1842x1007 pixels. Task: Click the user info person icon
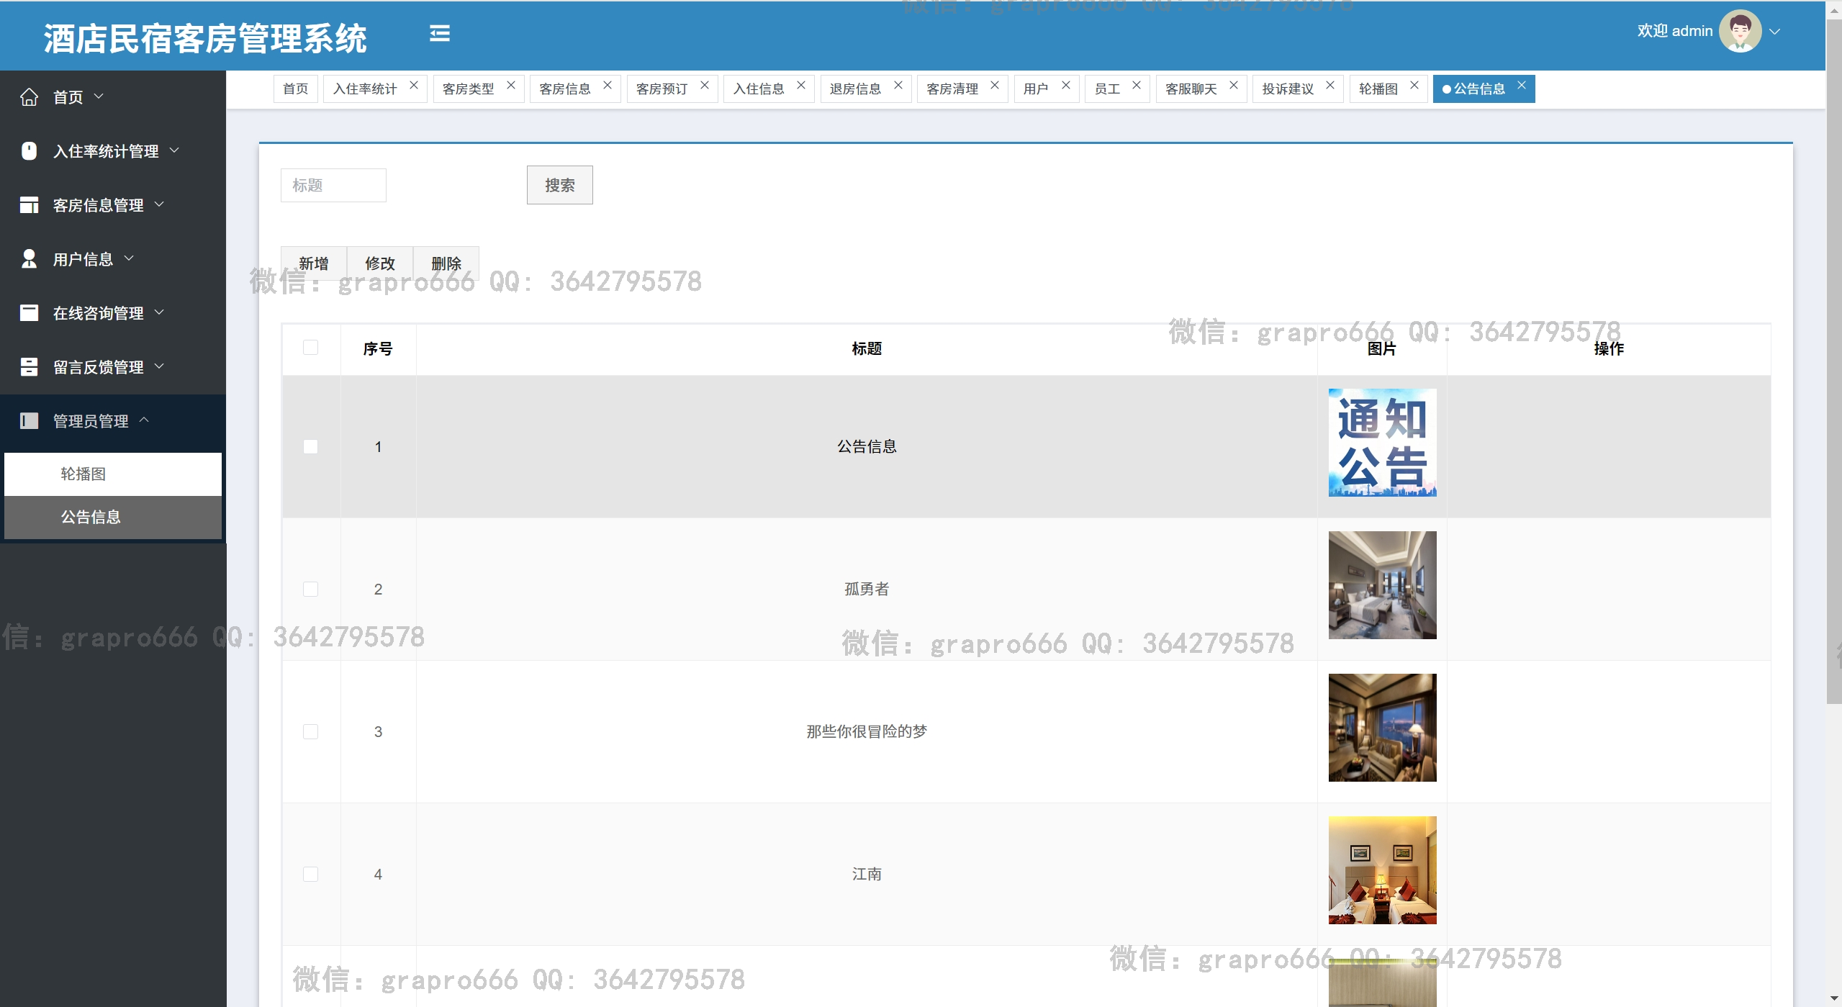point(29,259)
